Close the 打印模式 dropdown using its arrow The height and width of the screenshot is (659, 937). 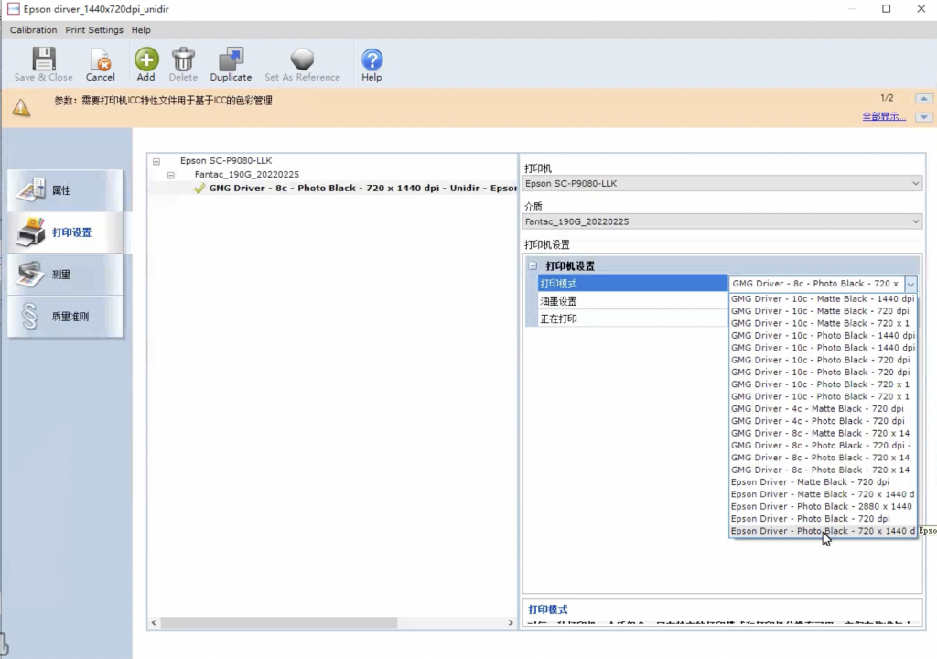(910, 284)
